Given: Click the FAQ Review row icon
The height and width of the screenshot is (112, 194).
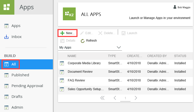Looking at the screenshot, I should pos(62,80).
